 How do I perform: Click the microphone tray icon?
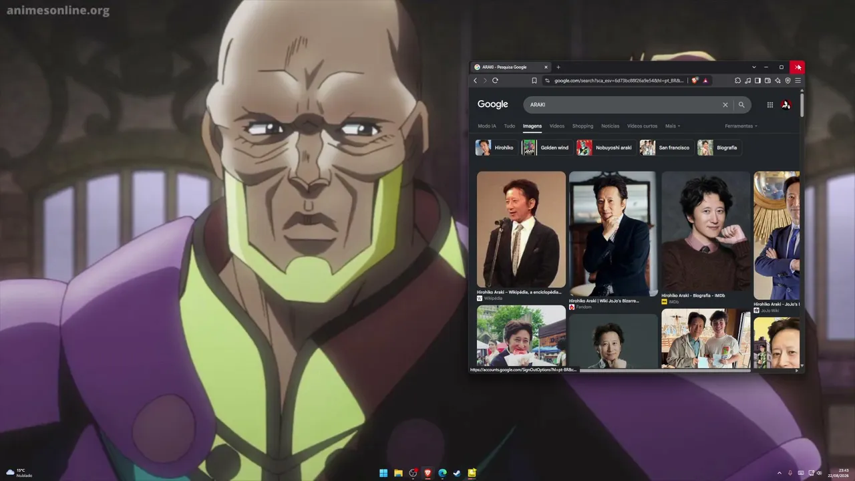790,473
